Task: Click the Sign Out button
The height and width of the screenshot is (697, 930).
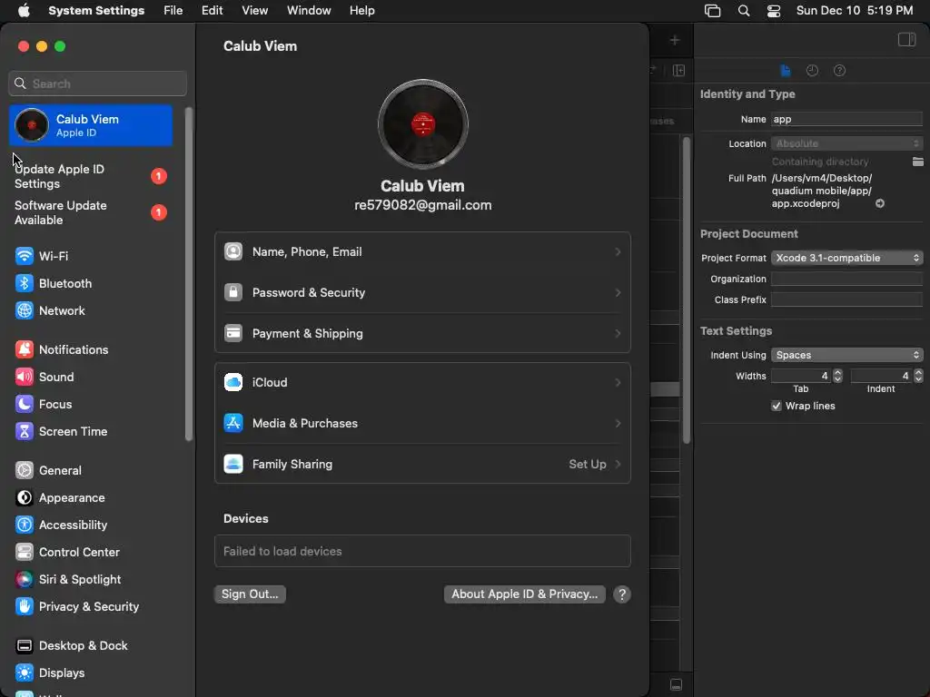Action: pyautogui.click(x=250, y=594)
